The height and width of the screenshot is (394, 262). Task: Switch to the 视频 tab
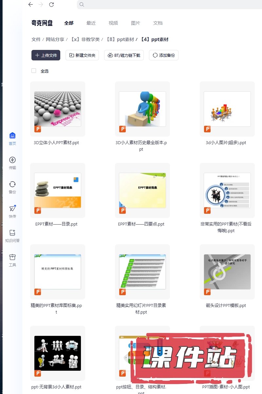click(x=113, y=23)
